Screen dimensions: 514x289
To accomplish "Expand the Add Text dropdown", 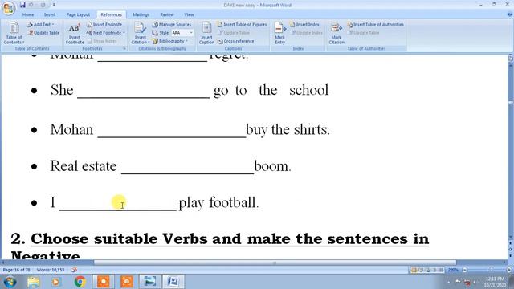I will (40, 25).
